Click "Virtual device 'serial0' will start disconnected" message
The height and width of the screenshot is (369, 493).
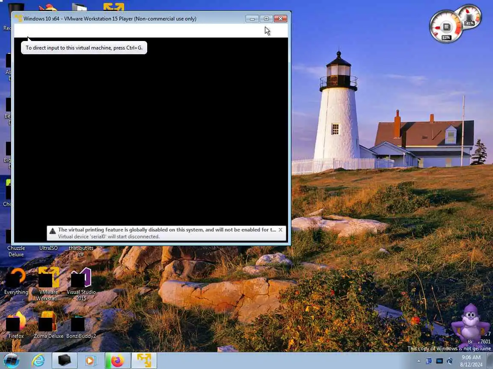(x=109, y=237)
